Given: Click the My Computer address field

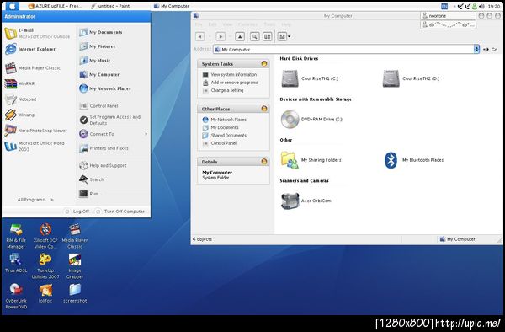Looking at the screenshot, I should (343, 50).
